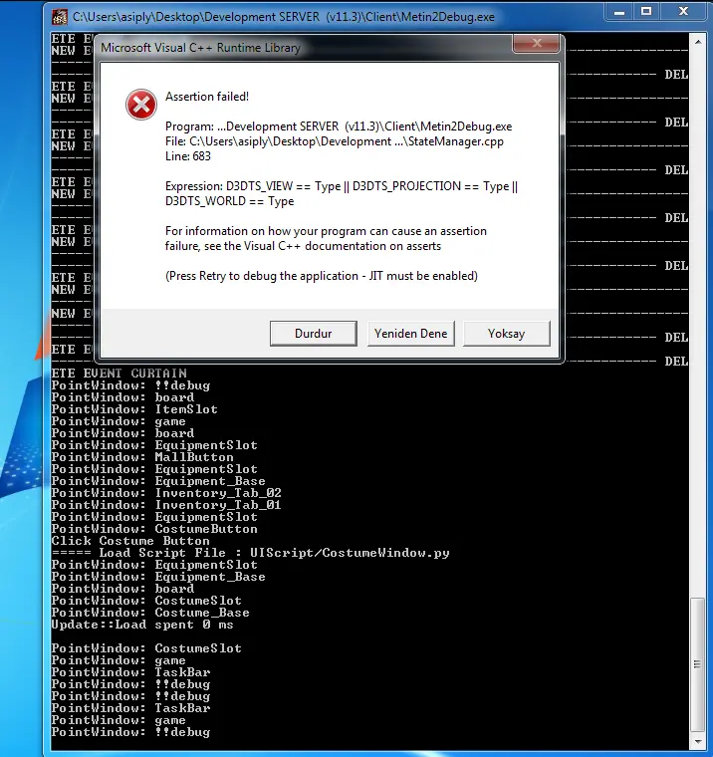Click the Microsoft Visual C++ Runtime Library title
The width and height of the screenshot is (713, 757).
coord(200,48)
